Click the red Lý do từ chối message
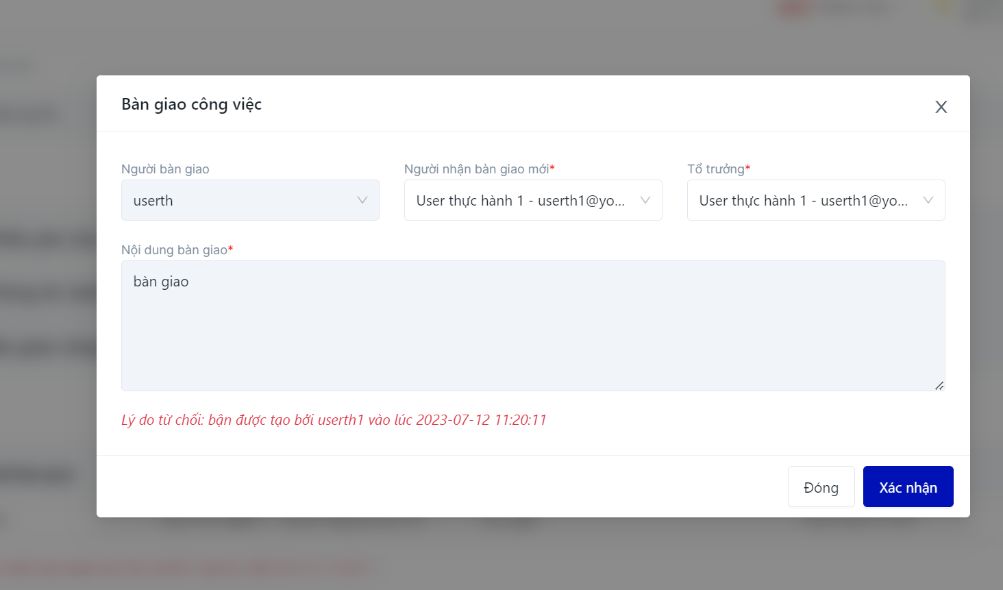 click(x=334, y=420)
